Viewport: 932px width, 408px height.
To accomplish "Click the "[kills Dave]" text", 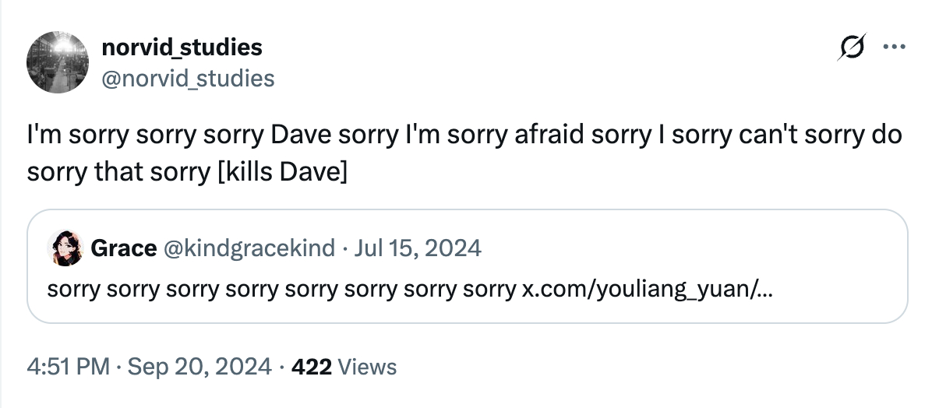I will 282,171.
